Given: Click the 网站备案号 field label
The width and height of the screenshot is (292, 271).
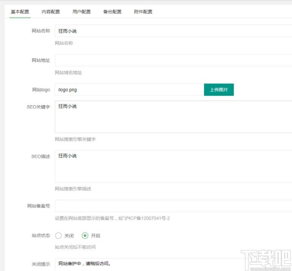Looking at the screenshot, I should pos(39,206).
